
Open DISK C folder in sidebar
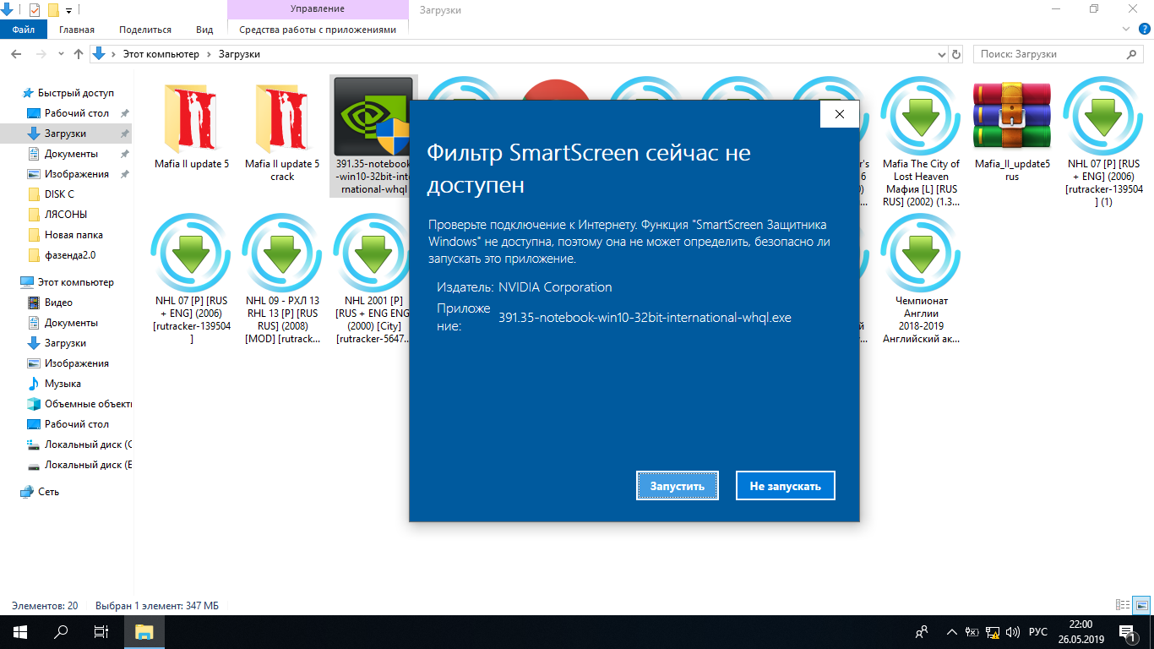click(x=59, y=194)
